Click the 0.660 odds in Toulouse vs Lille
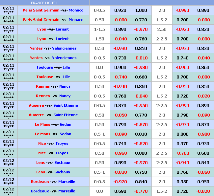The width and height of the screenshot is (214, 196). 141,77
